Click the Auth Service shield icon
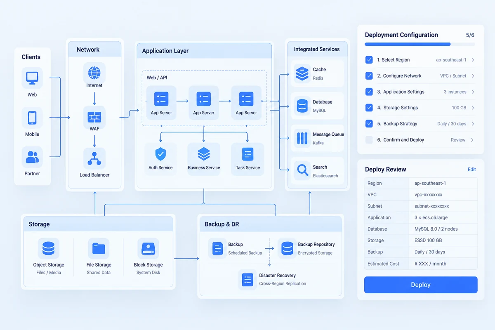 click(x=160, y=154)
